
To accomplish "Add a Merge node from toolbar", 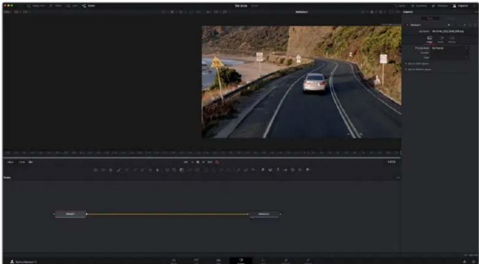I will pyautogui.click(x=167, y=170).
